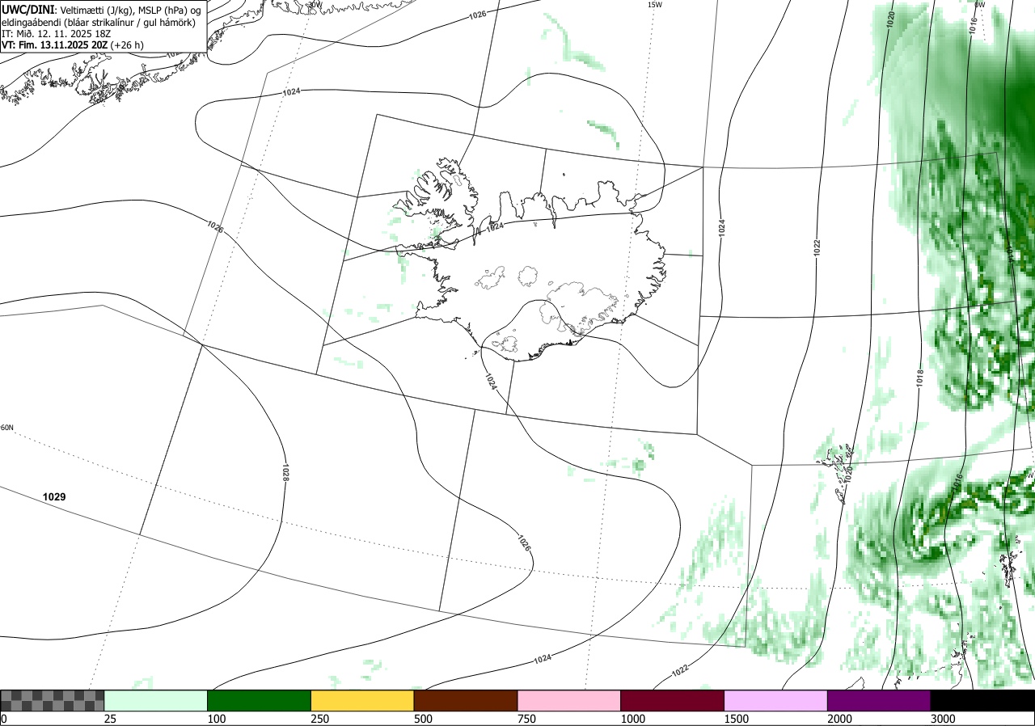Click the dark green 100–250 legend swatch

[x=260, y=700]
